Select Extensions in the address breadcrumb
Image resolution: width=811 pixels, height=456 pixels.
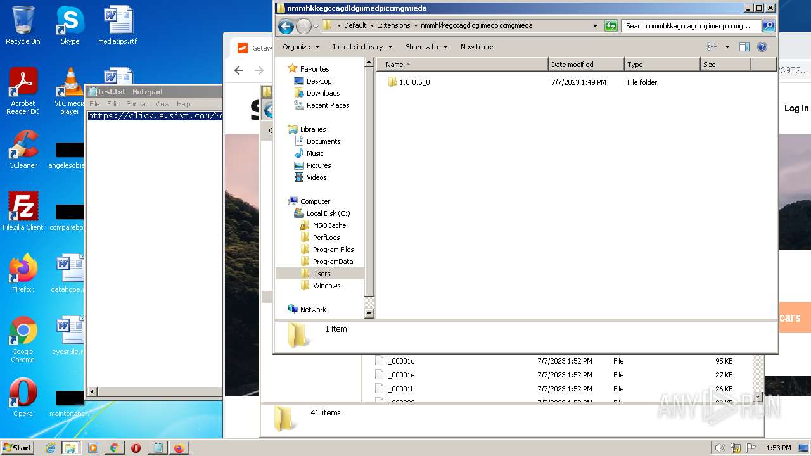(x=393, y=26)
